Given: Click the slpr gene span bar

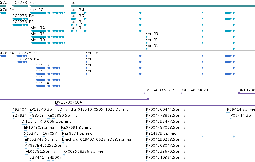Looking at the screenshot, I should click(47, 6).
